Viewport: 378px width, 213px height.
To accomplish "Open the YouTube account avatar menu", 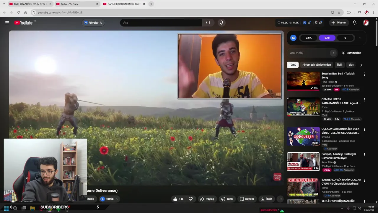I will coord(366,23).
